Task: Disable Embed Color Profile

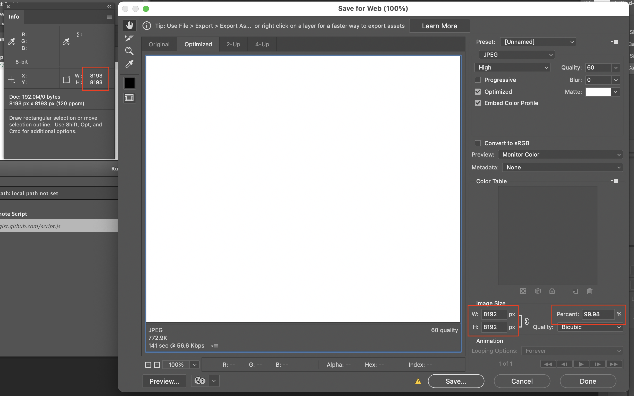Action: [x=478, y=103]
